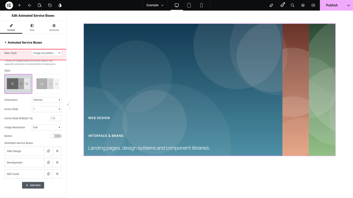This screenshot has height=198, width=353.
Task: Select the first dark accordion style thumbnail
Action: (18, 84)
